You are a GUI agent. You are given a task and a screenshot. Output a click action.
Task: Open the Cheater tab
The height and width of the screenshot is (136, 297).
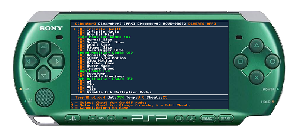tap(86, 24)
